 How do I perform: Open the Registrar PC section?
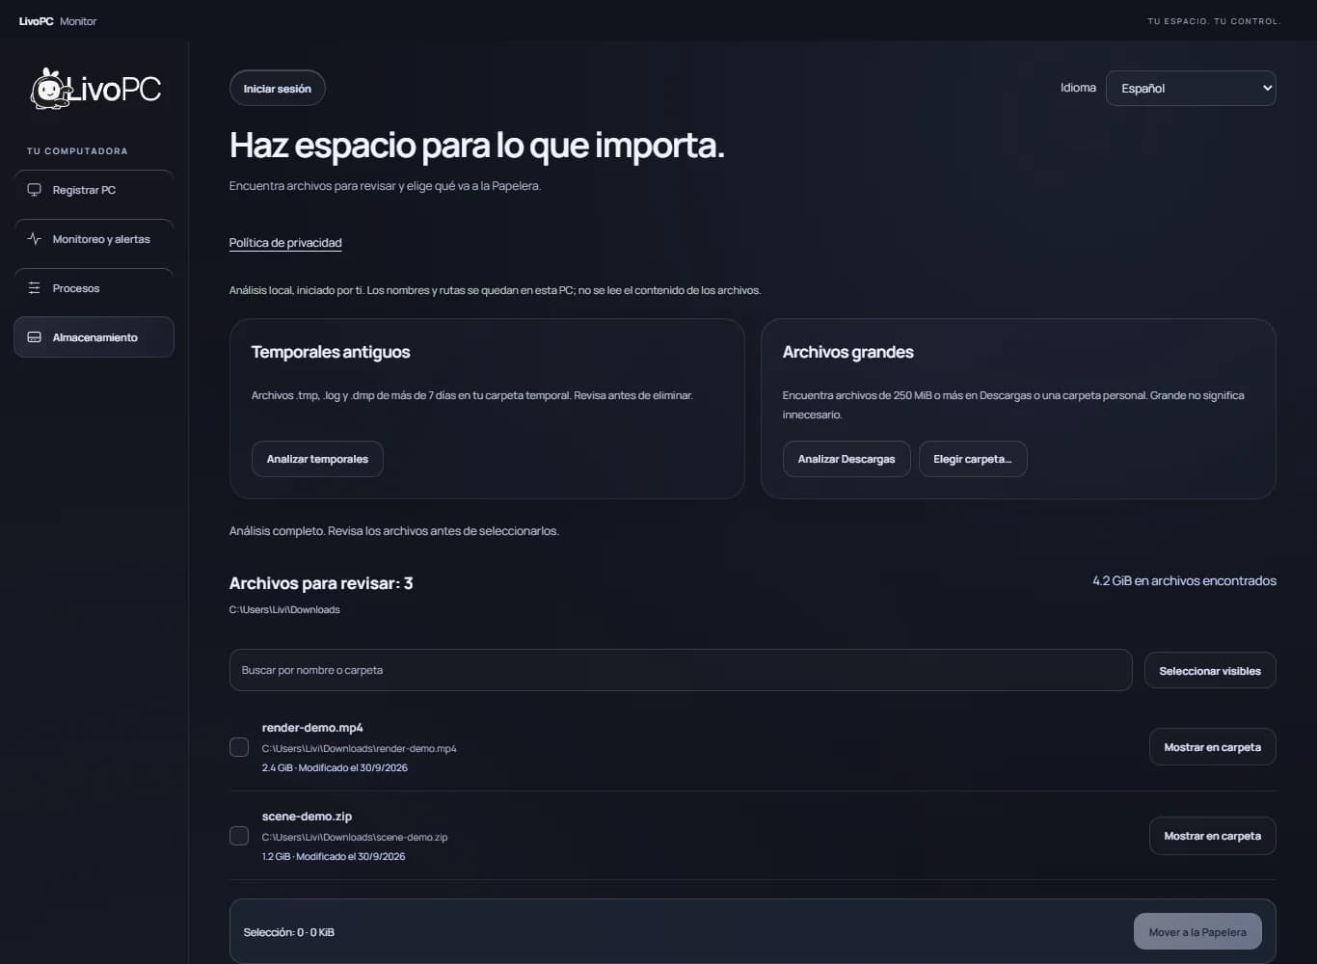click(94, 190)
